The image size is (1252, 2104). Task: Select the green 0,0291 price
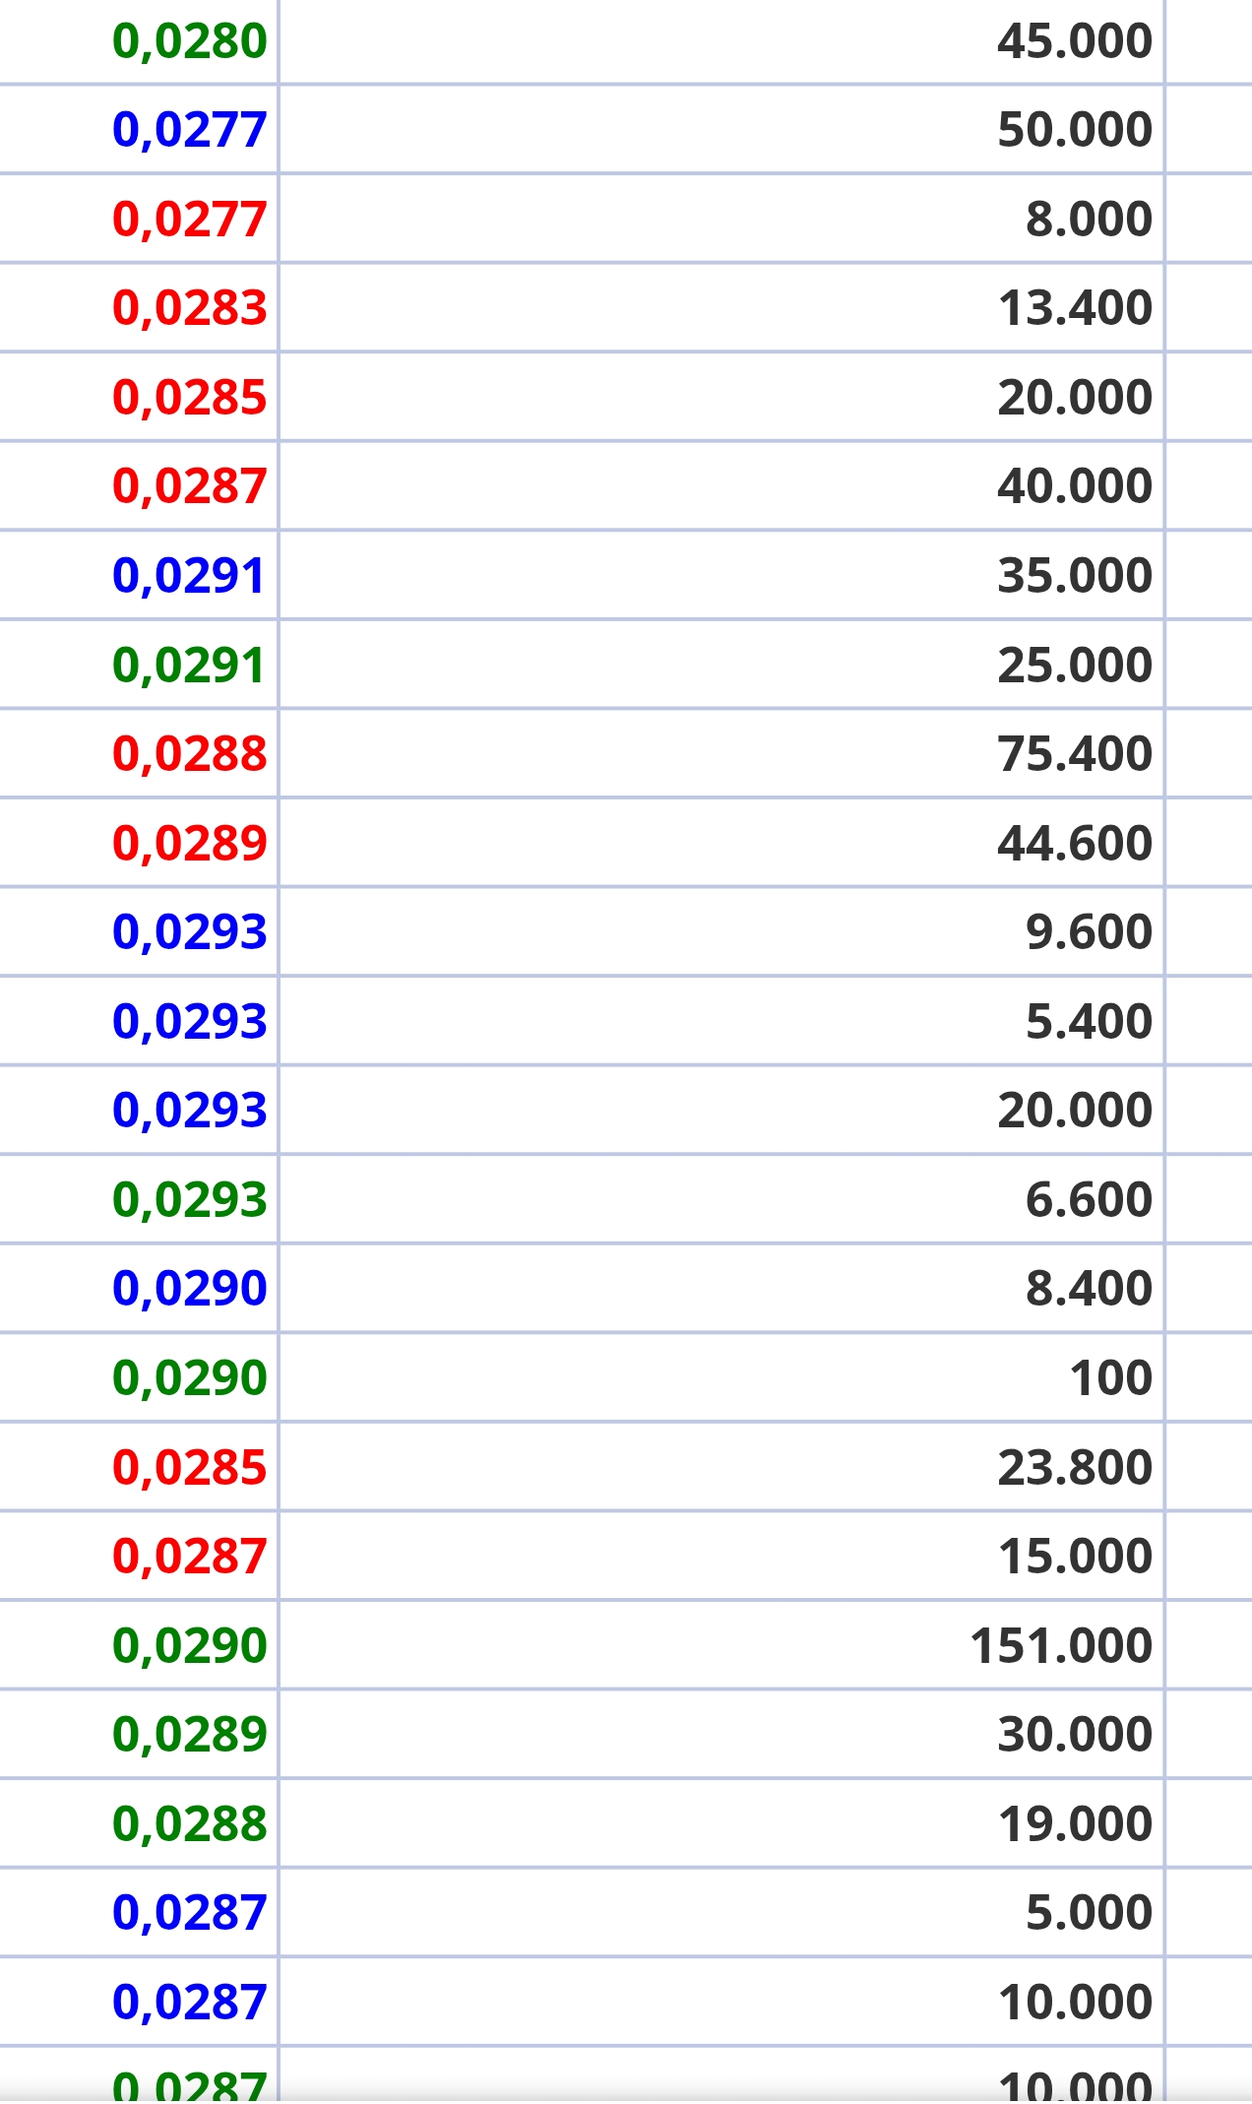click(189, 666)
